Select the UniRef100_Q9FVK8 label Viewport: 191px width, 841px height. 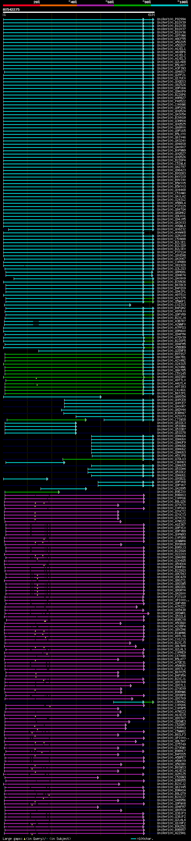coord(171,482)
